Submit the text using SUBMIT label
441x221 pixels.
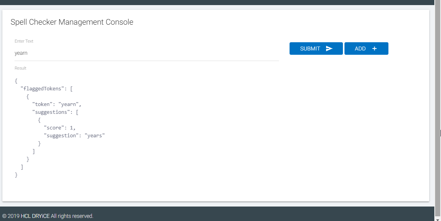click(310, 49)
